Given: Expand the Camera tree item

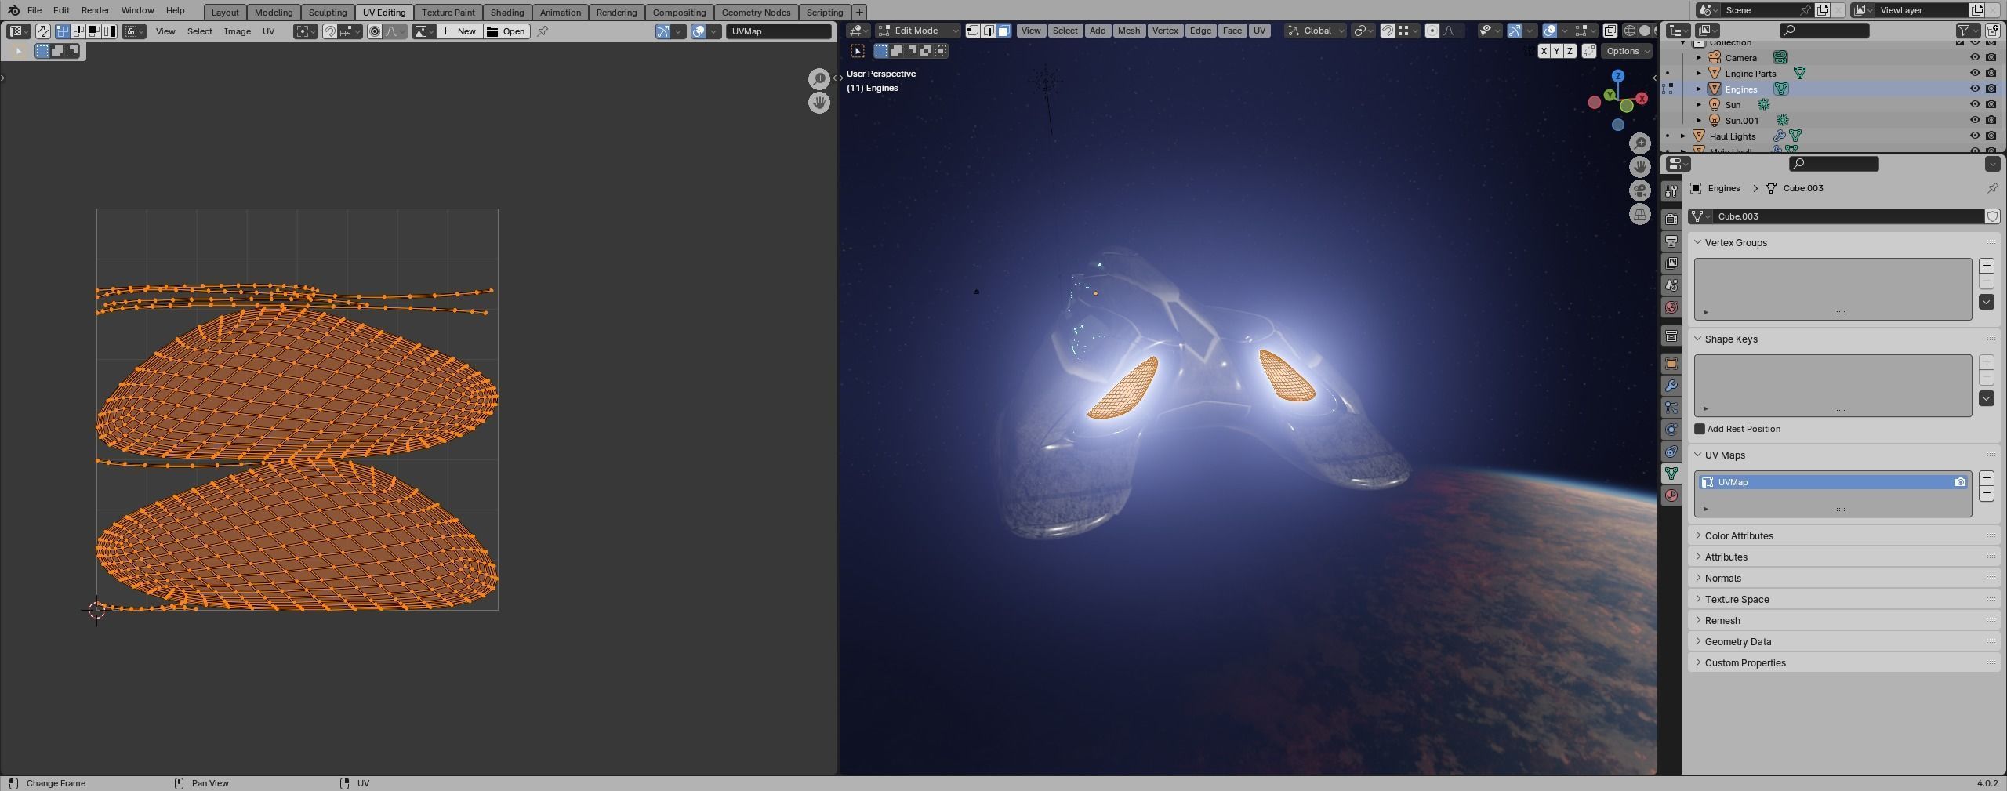Looking at the screenshot, I should [1699, 57].
